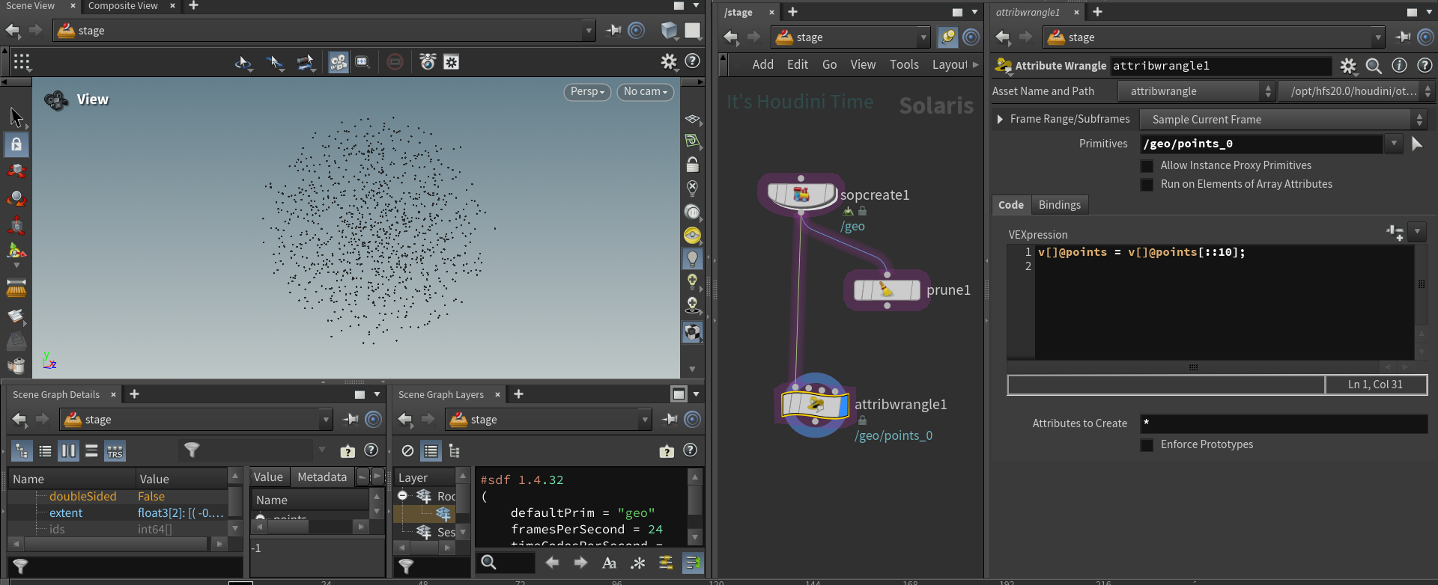Open the Tools menu in network editor
Image resolution: width=1438 pixels, height=585 pixels.
click(904, 64)
